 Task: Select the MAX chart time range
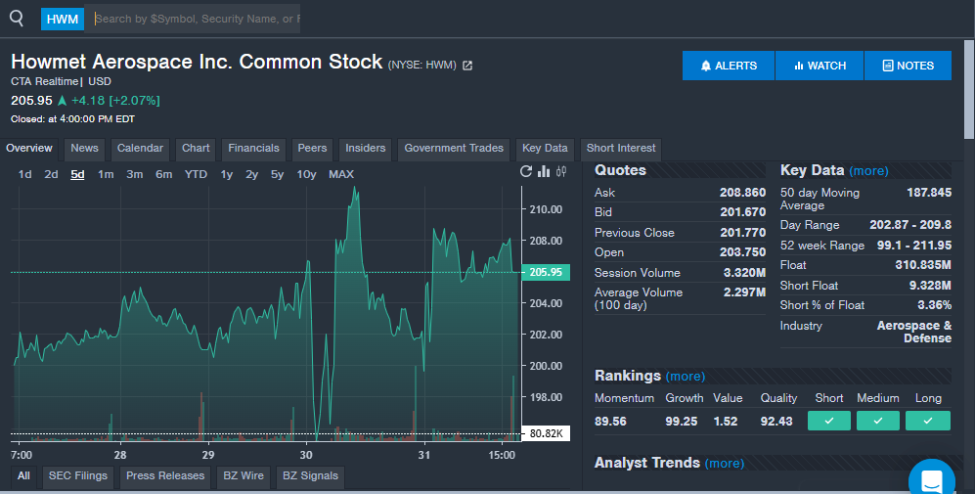(341, 174)
